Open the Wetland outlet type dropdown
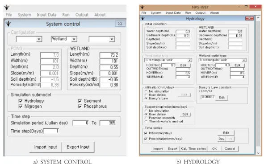264x164 pixels. [244, 60]
